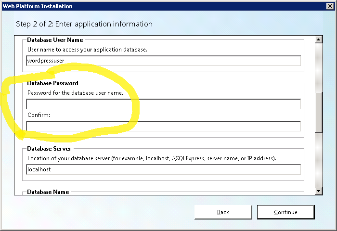Click the scrollbar up arrow
The height and width of the screenshot is (231, 337).
319,39
